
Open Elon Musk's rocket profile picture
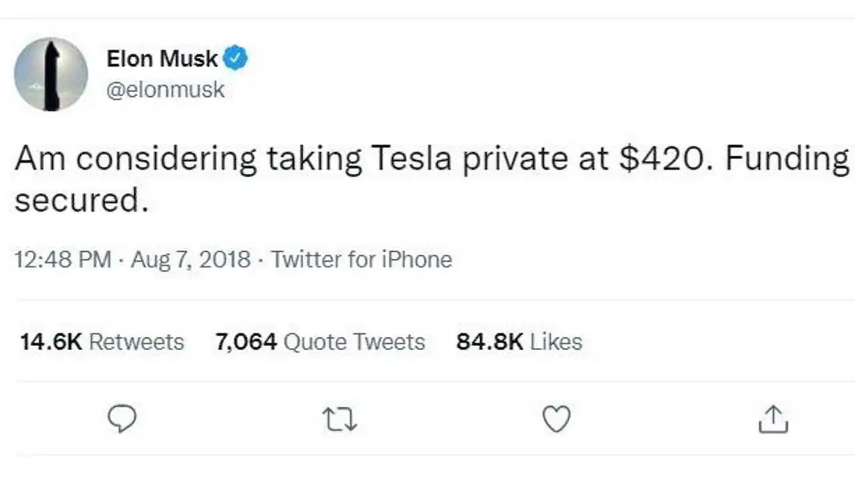51,74
